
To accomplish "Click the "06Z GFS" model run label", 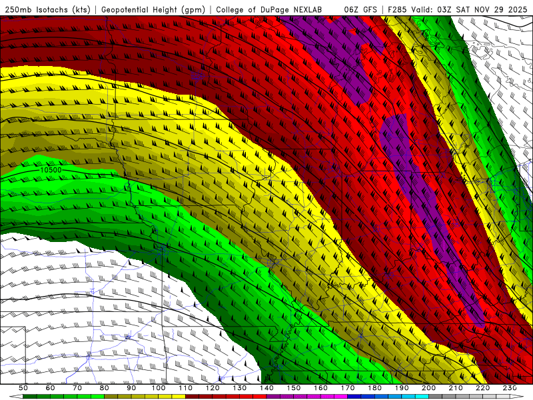I will (360, 9).
